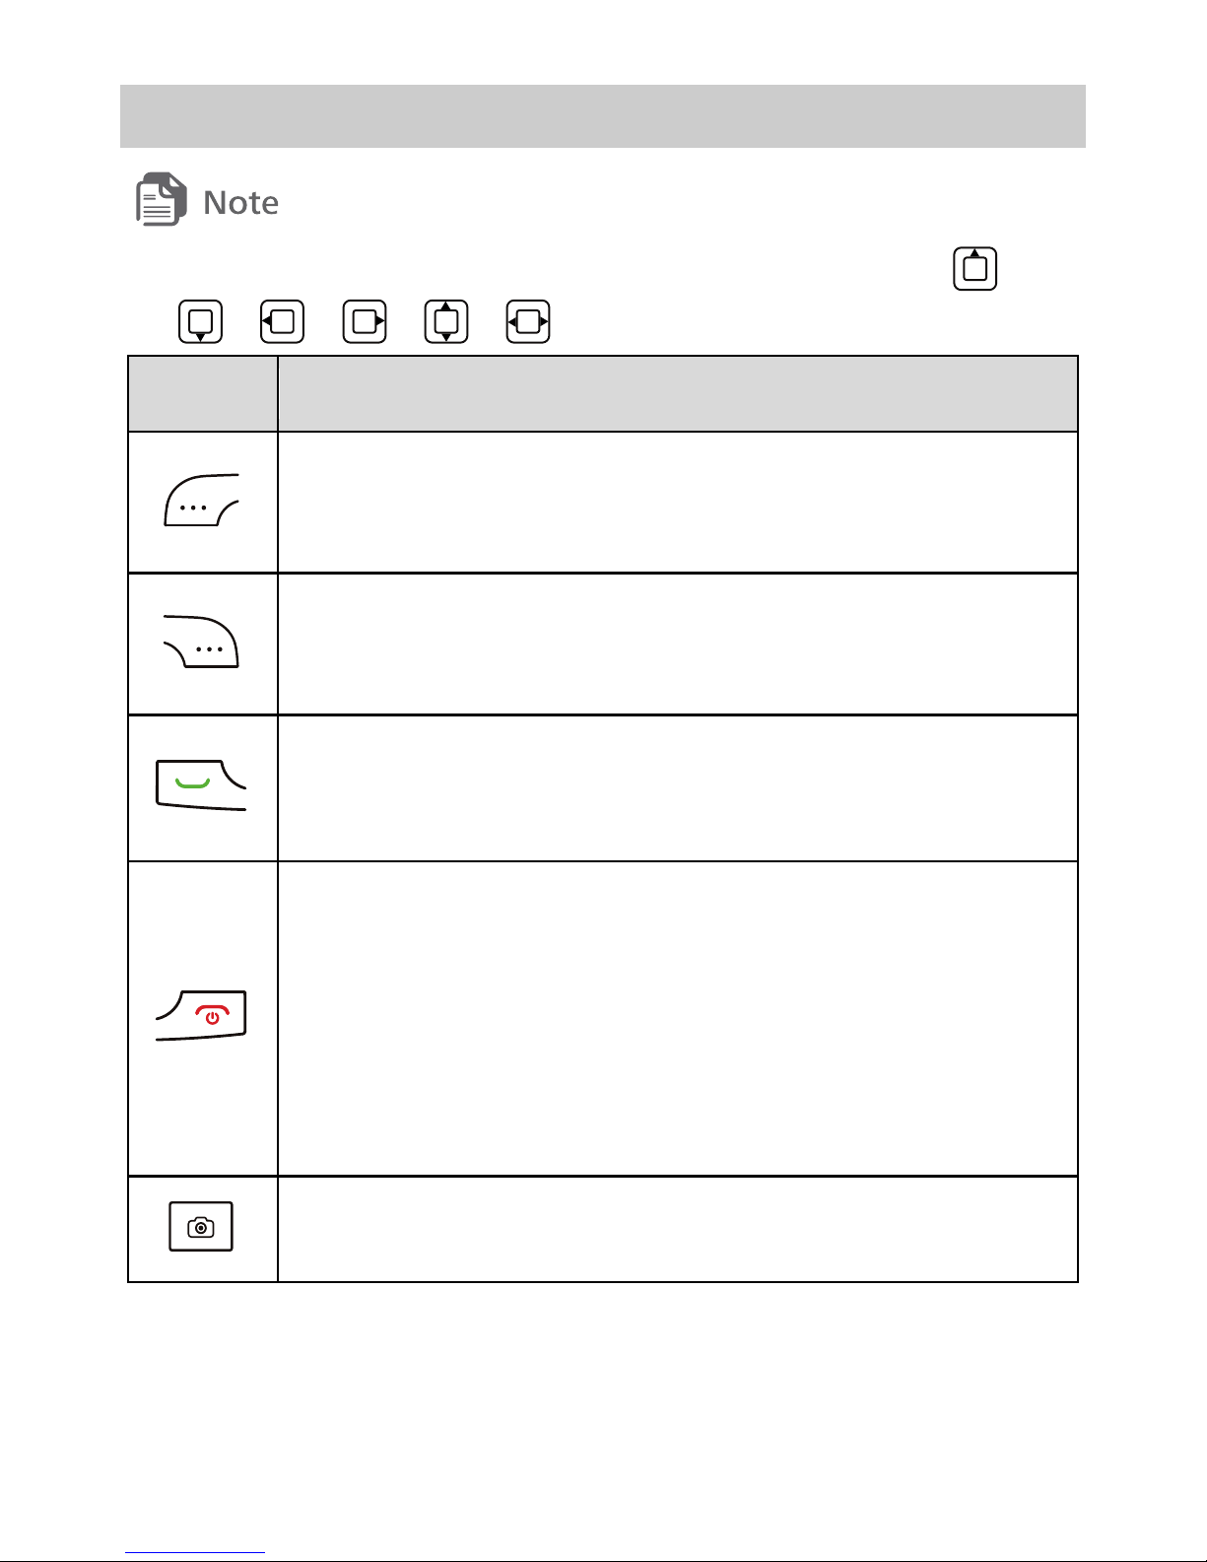1207x1562 pixels.
Task: Select the left soft key icon
Action: pyautogui.click(x=201, y=500)
